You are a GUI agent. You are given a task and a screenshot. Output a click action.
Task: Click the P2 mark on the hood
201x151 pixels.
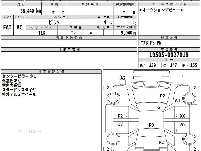[162, 96]
